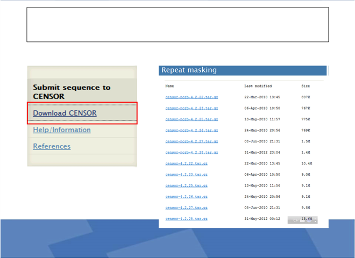Screen dimensions: 355x258
Task: Open the Help/Information link
Action: 62,130
